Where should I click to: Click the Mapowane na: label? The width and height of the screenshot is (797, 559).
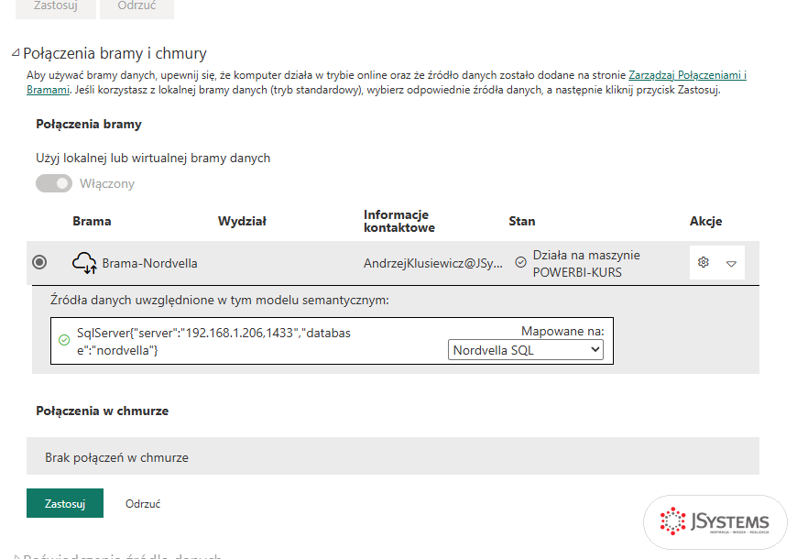[x=562, y=331]
